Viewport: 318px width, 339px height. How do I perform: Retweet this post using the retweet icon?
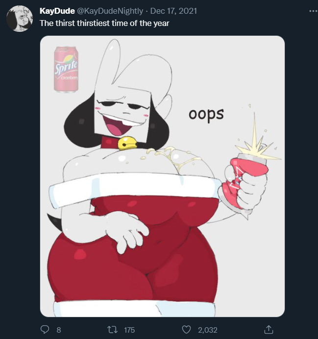click(112, 330)
